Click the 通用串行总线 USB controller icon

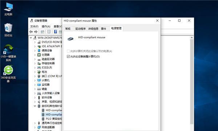coord(39,123)
